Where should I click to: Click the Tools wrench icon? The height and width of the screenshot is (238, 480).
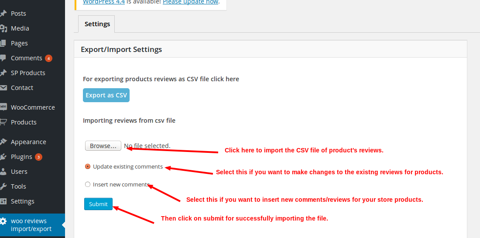tap(3, 186)
